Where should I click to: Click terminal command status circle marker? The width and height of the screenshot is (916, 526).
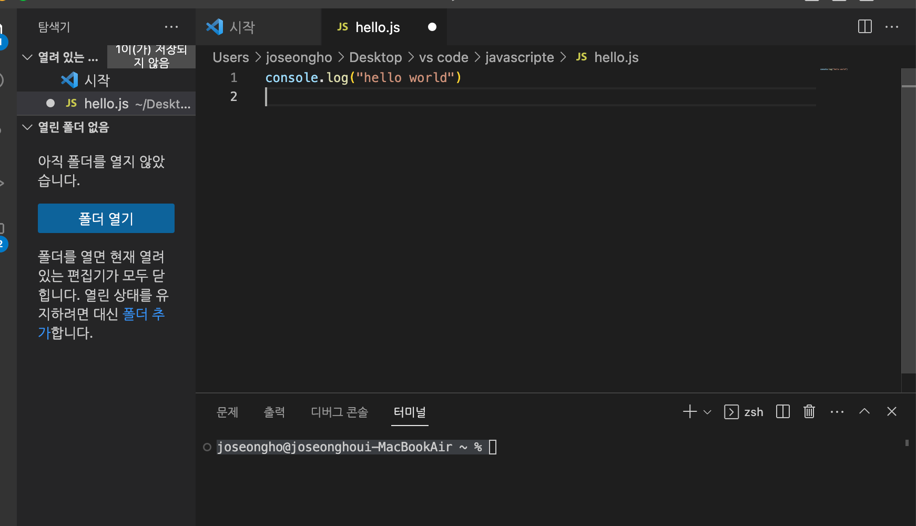207,447
